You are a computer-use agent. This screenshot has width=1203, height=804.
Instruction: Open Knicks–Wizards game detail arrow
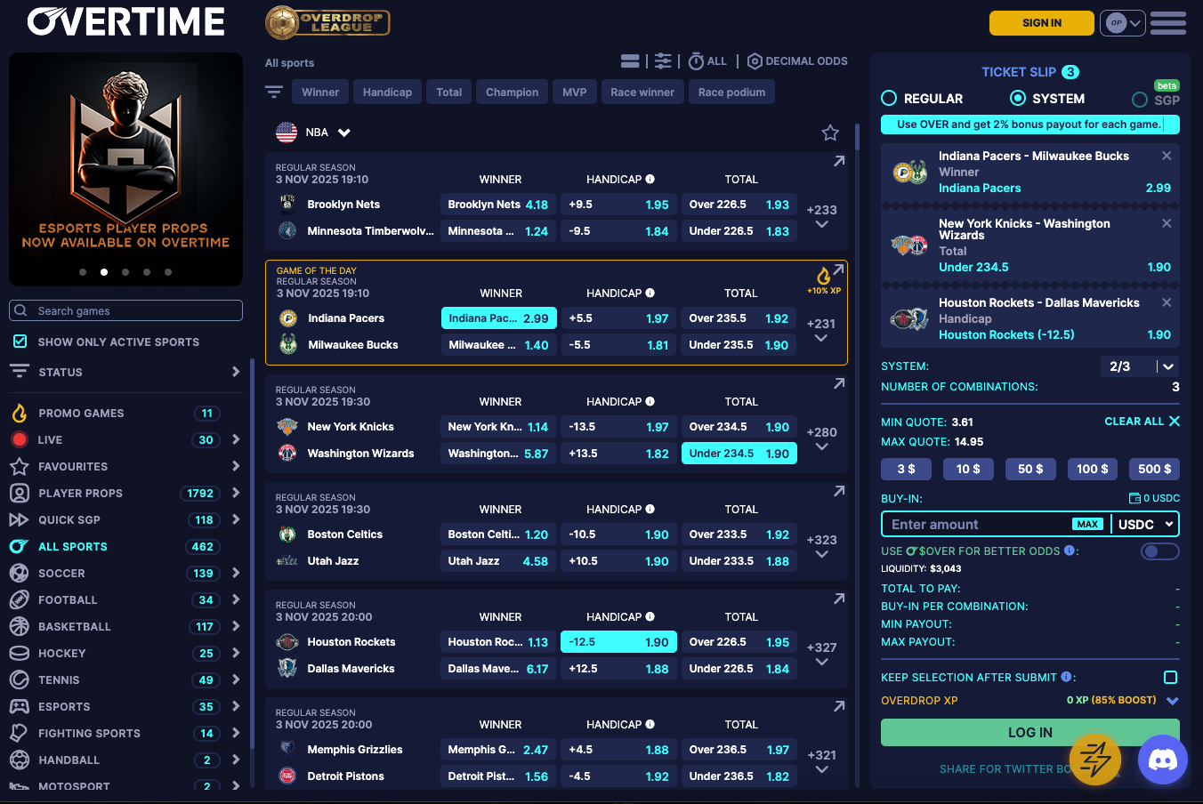click(x=839, y=383)
